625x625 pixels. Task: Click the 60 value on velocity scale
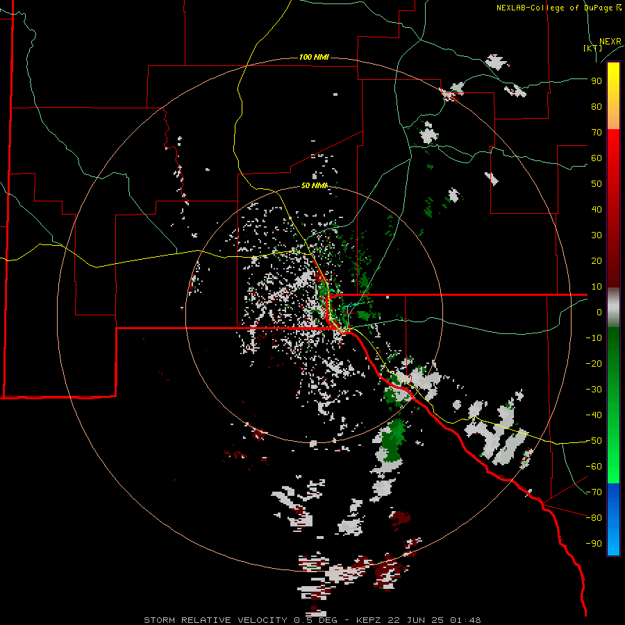[597, 158]
